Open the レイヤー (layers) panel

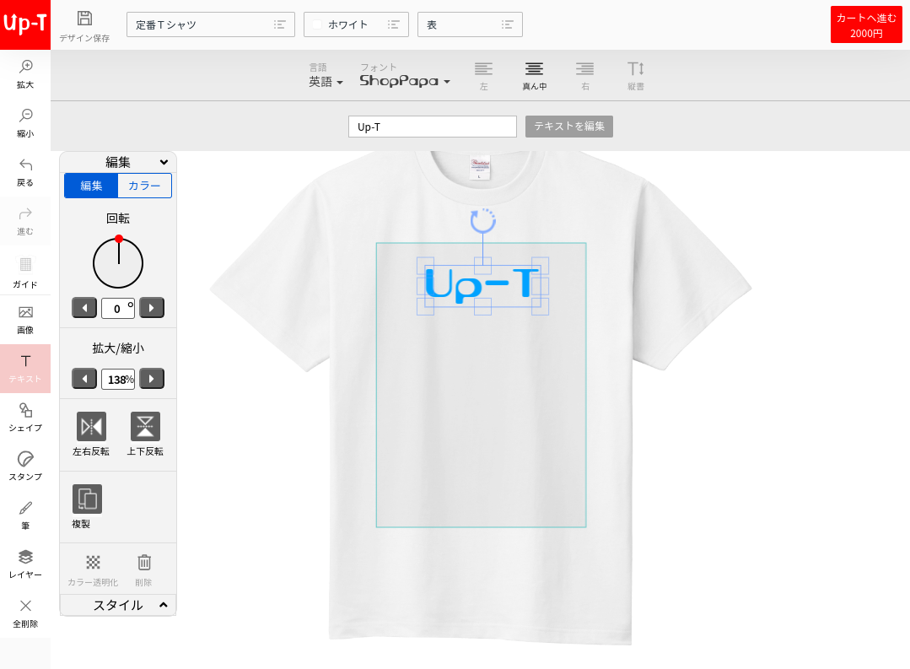[25, 563]
